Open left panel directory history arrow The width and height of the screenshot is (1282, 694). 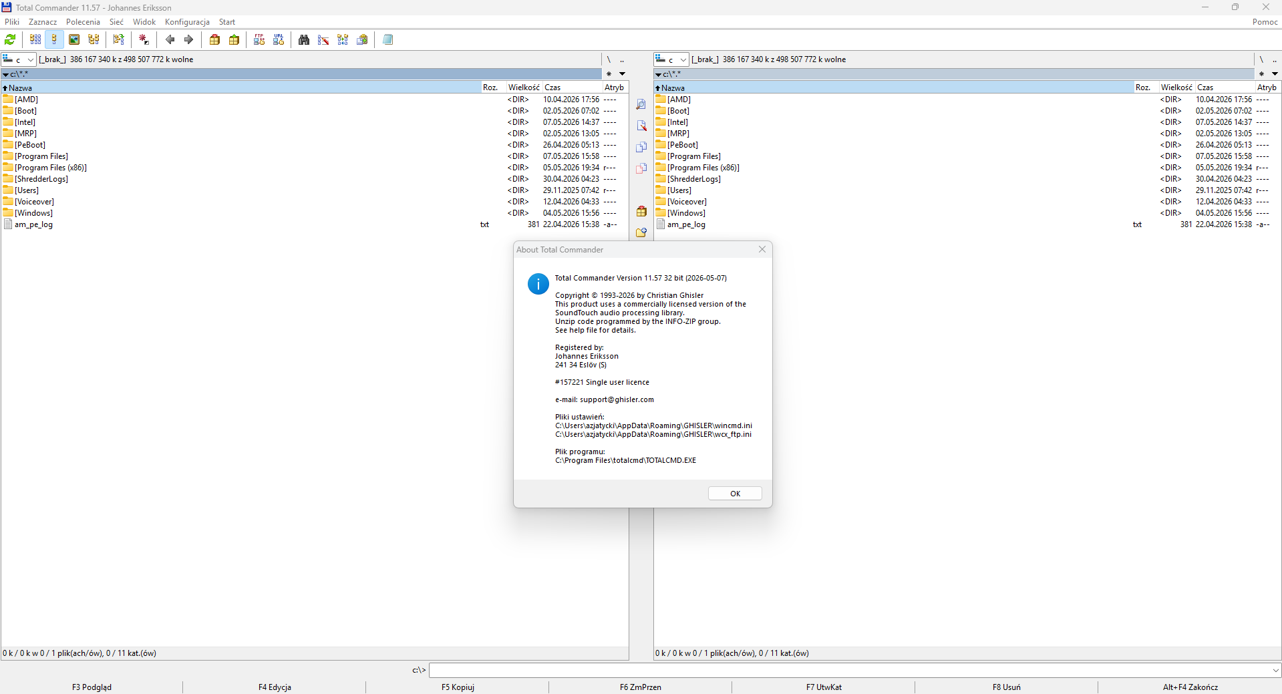tap(622, 74)
